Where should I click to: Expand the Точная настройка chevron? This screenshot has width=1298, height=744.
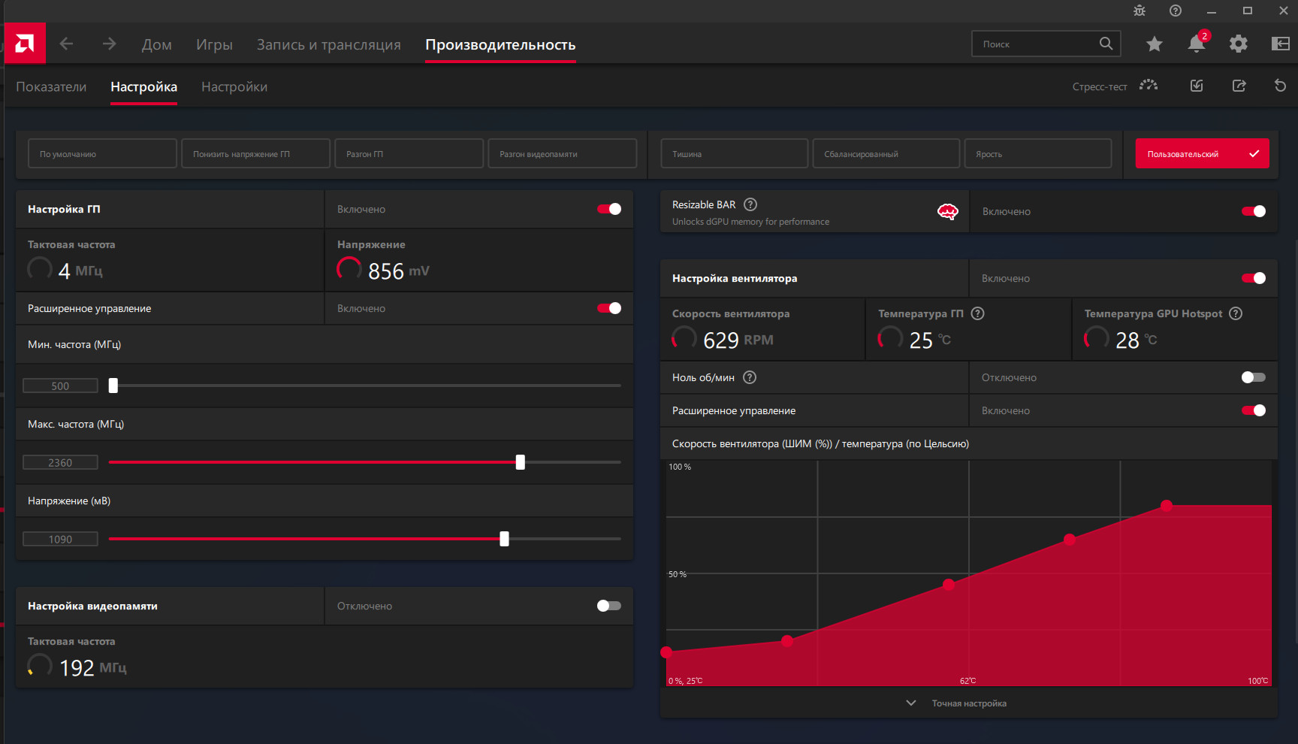click(911, 703)
